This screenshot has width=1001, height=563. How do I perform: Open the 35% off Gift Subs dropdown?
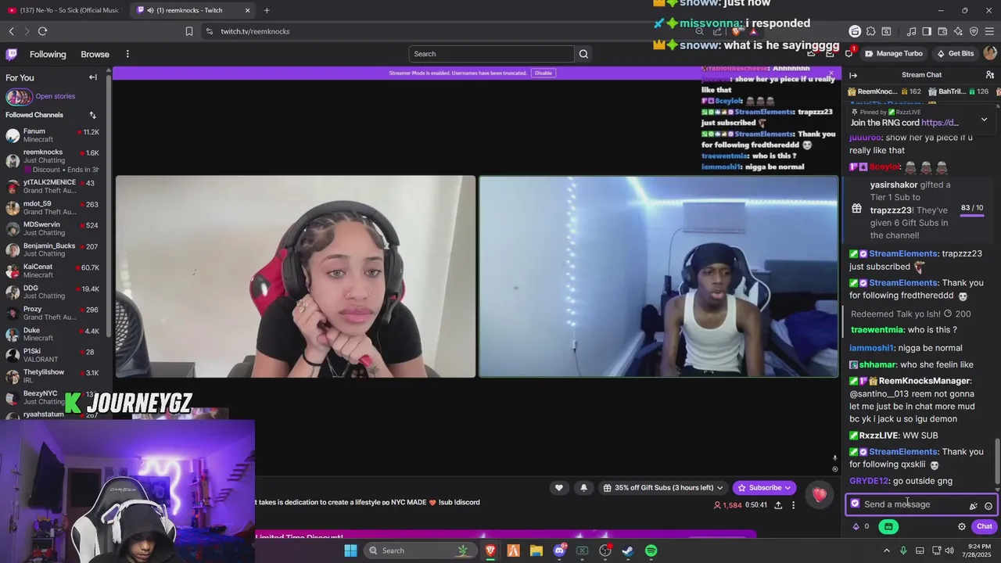tap(662, 488)
